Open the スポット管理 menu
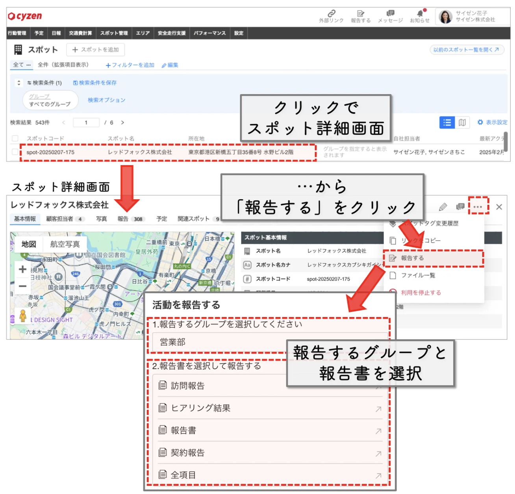The image size is (515, 494). (114, 33)
